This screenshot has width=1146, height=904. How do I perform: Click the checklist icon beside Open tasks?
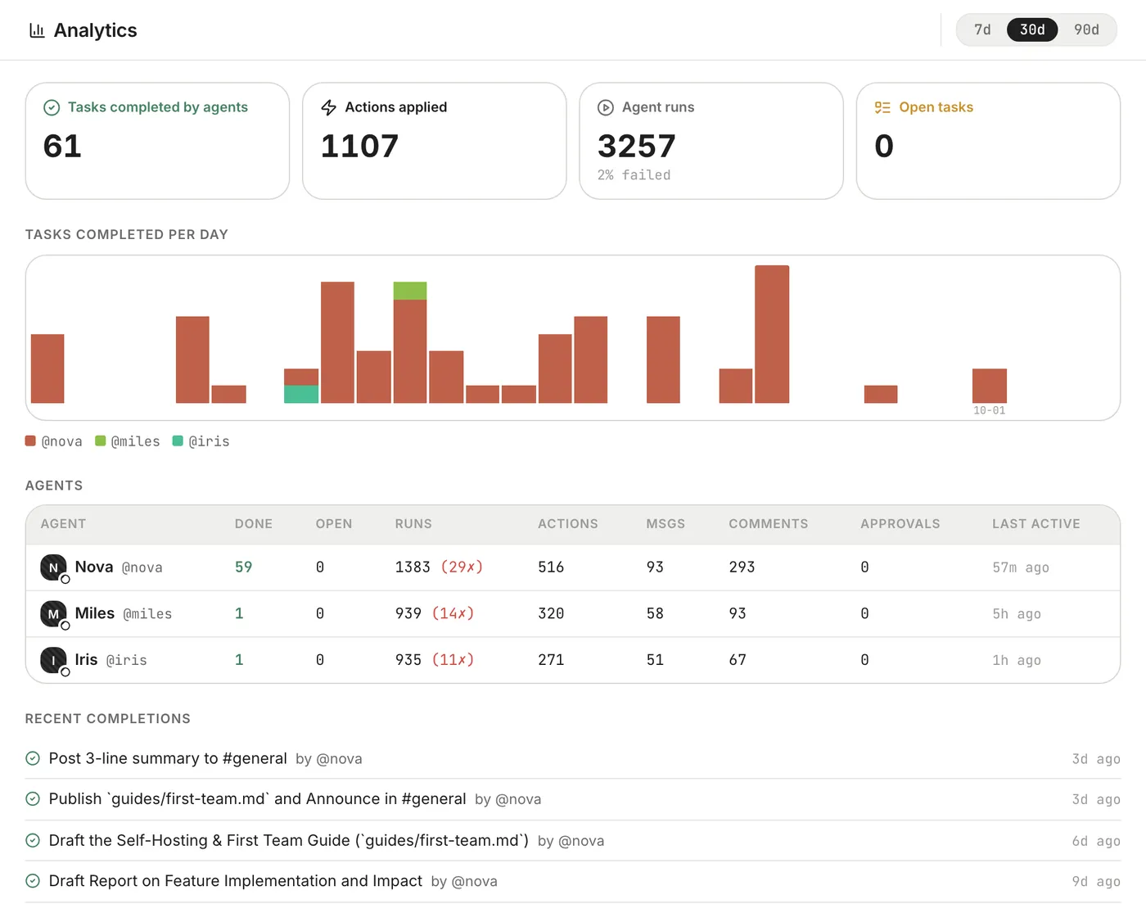[882, 107]
